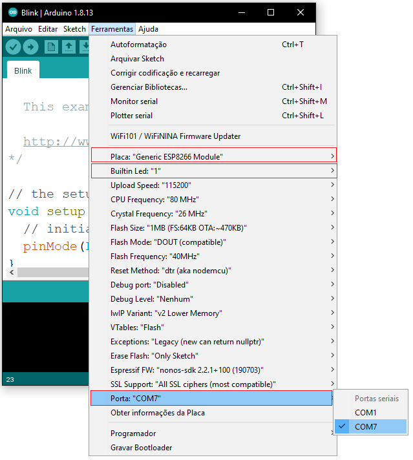Image resolution: width=413 pixels, height=460 pixels.
Task: Choose Arquivar Sketch
Action: pos(213,59)
